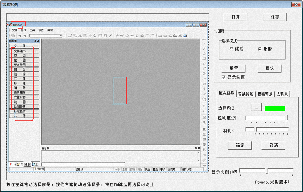Click the 绘图设置 button in the HYCAD side panel

click(24, 106)
